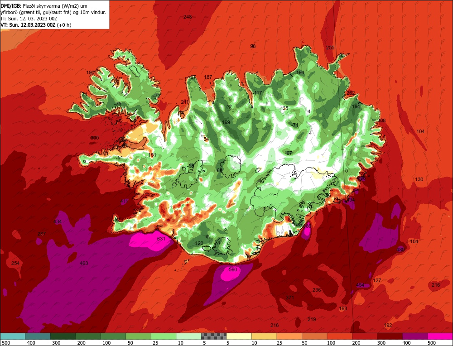Click the map value 305
The width and height of the screenshot is (453, 346).
pos(95,138)
